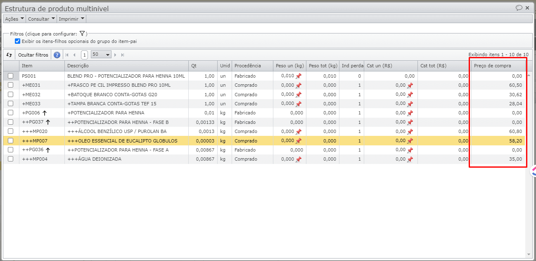Sort by the Qt column header

pos(203,66)
